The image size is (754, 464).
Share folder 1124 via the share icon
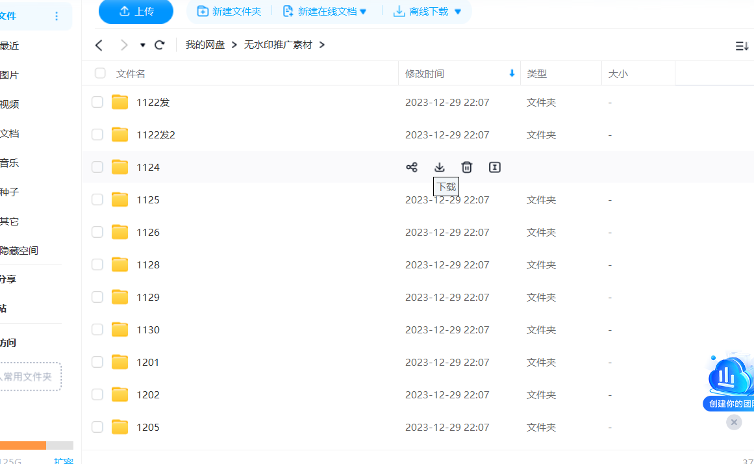pos(412,167)
